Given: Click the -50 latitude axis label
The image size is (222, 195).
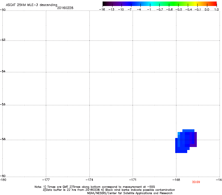Looking at the screenshot, I should point(3,10).
